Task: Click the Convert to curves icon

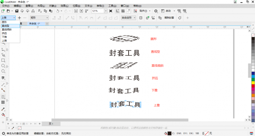Action: pos(180,18)
